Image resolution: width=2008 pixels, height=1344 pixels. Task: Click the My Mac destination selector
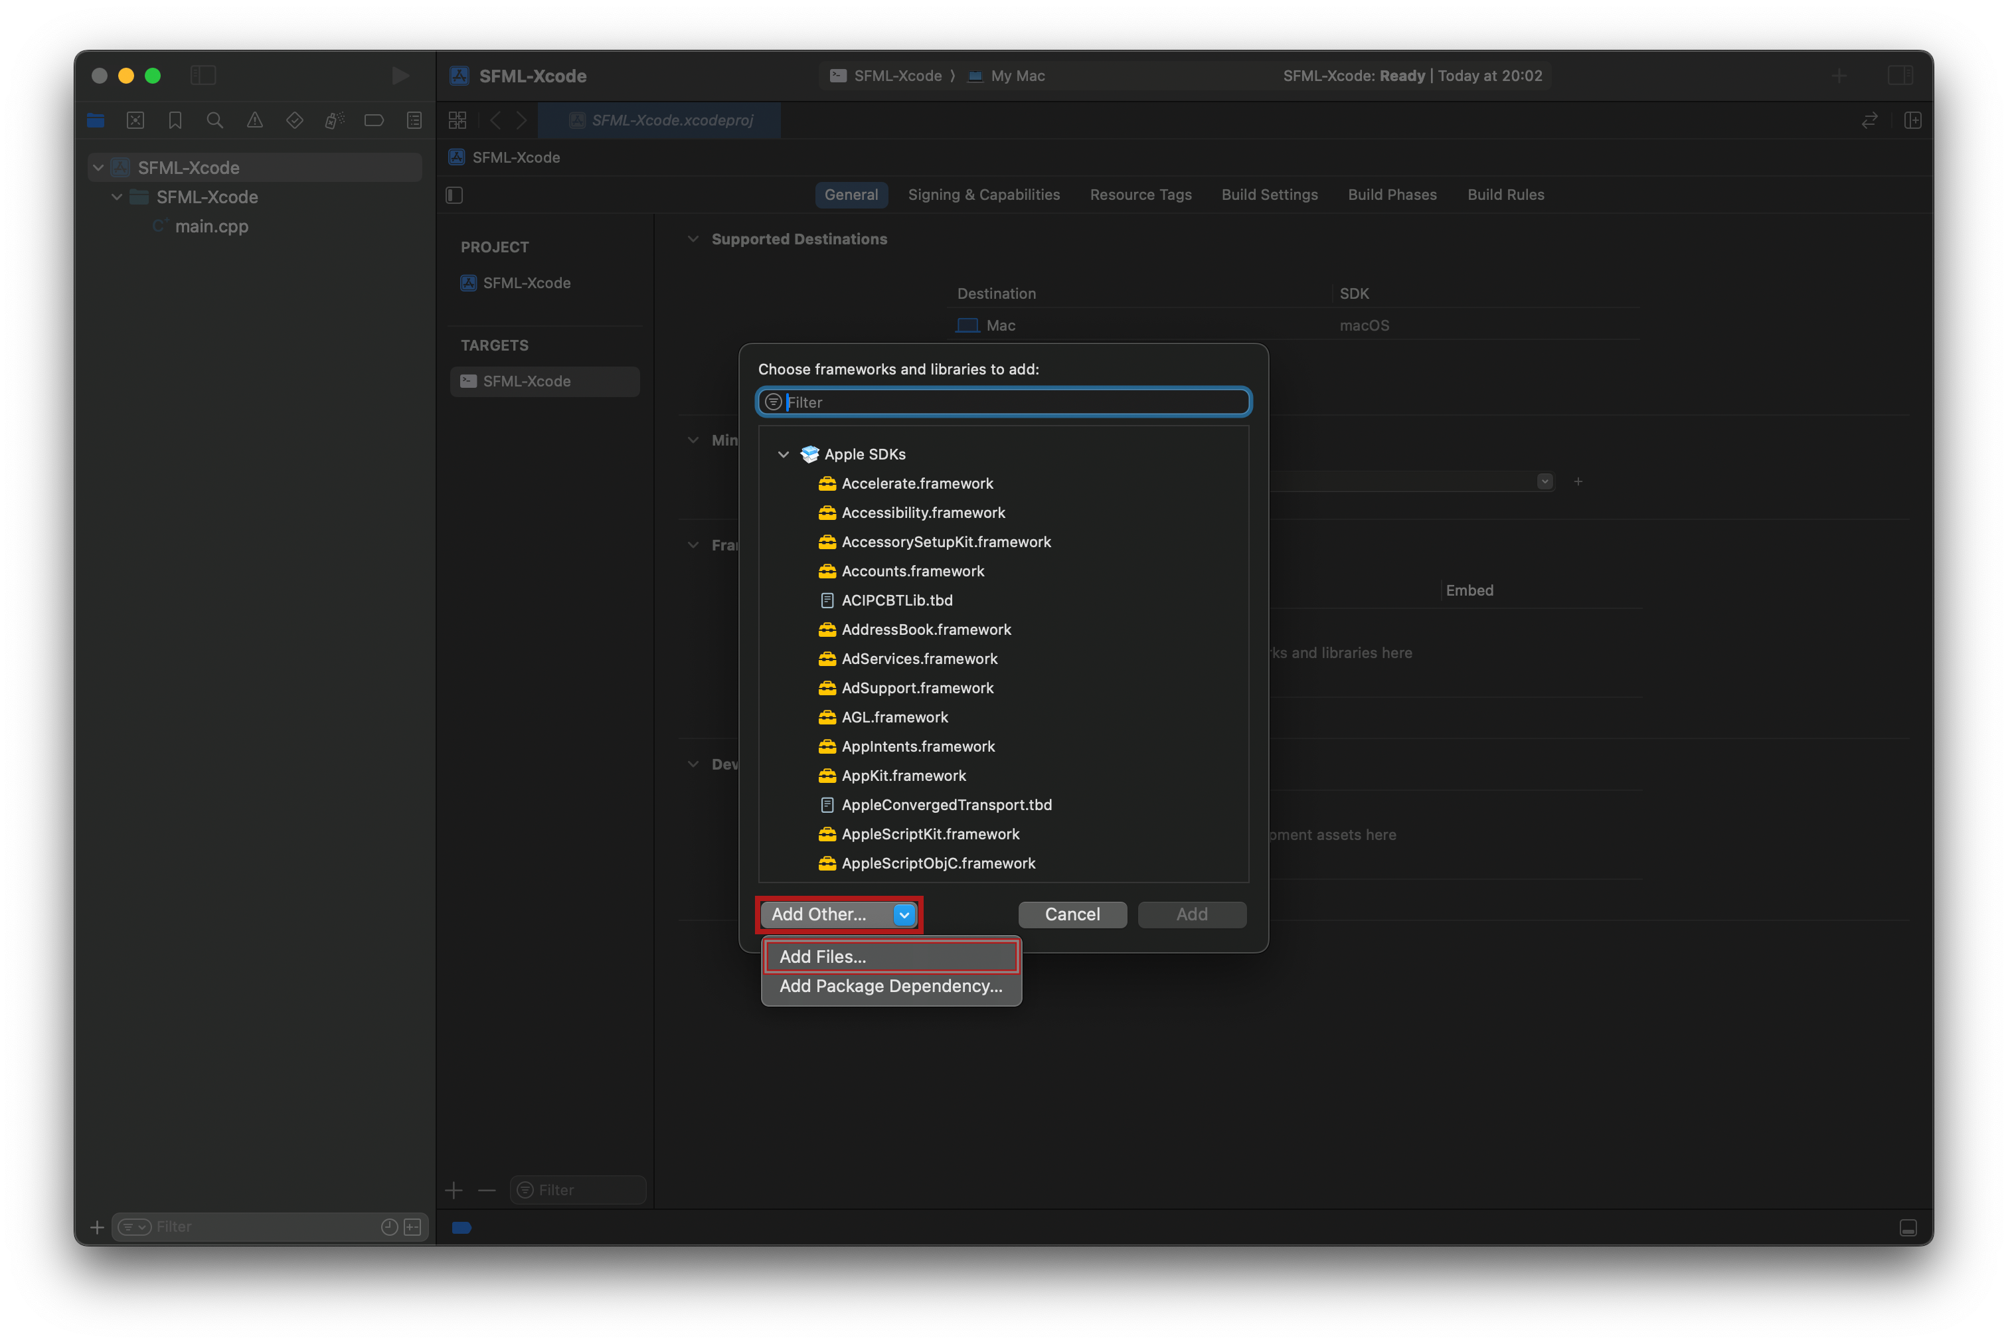tap(1006, 76)
